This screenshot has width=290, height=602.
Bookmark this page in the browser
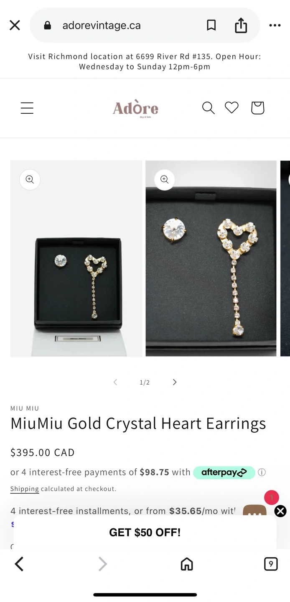211,26
